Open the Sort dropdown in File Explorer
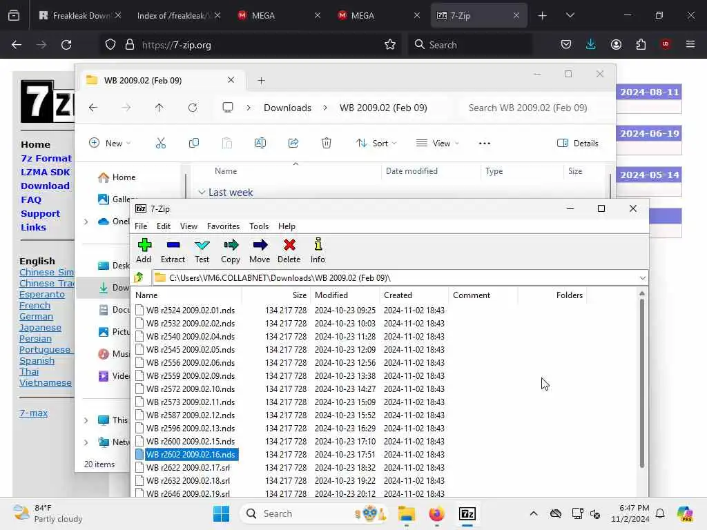This screenshot has width=707, height=530. tap(376, 144)
